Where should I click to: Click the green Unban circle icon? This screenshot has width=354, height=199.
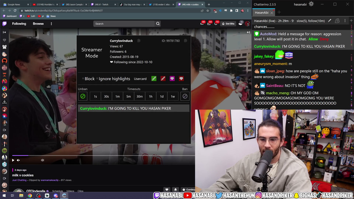click(x=83, y=96)
